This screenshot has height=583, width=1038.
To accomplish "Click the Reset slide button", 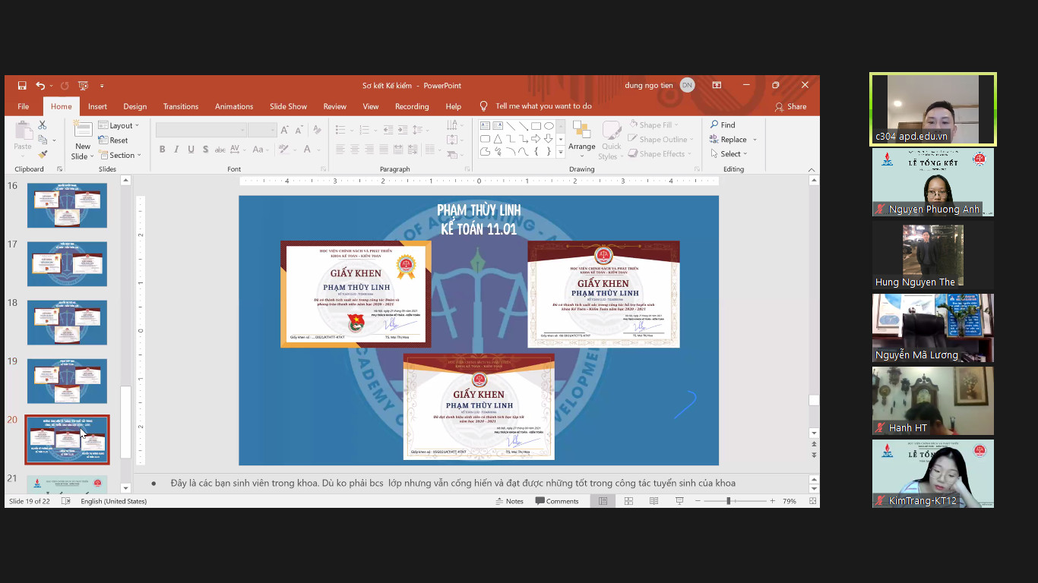I will tap(113, 140).
